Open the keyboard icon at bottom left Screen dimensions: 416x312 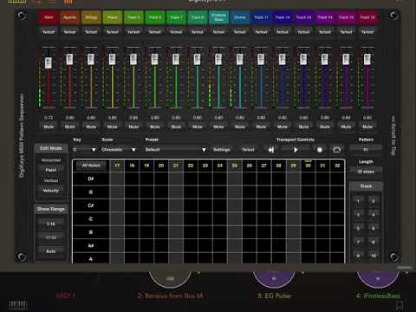(x=17, y=305)
